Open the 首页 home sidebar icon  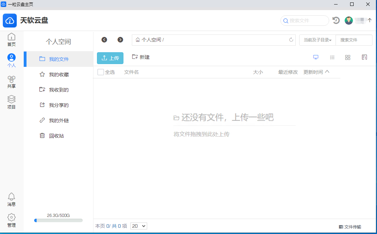pyautogui.click(x=12, y=39)
